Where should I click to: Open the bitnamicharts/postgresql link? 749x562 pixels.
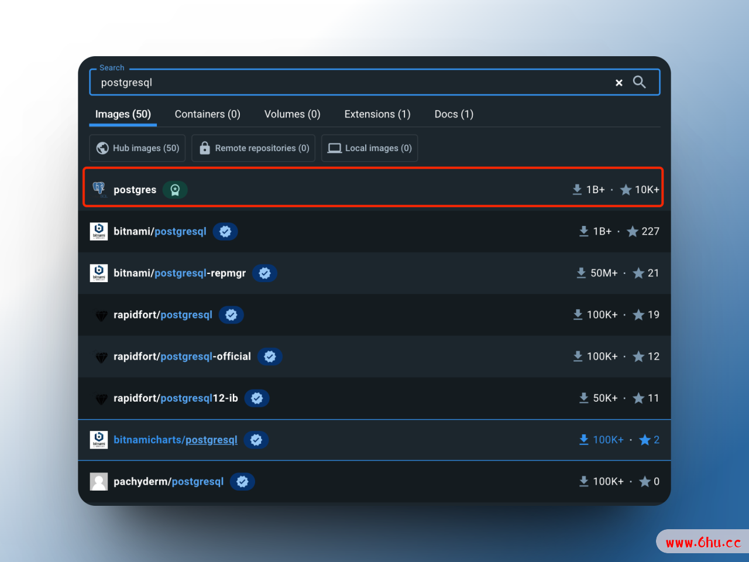click(176, 440)
